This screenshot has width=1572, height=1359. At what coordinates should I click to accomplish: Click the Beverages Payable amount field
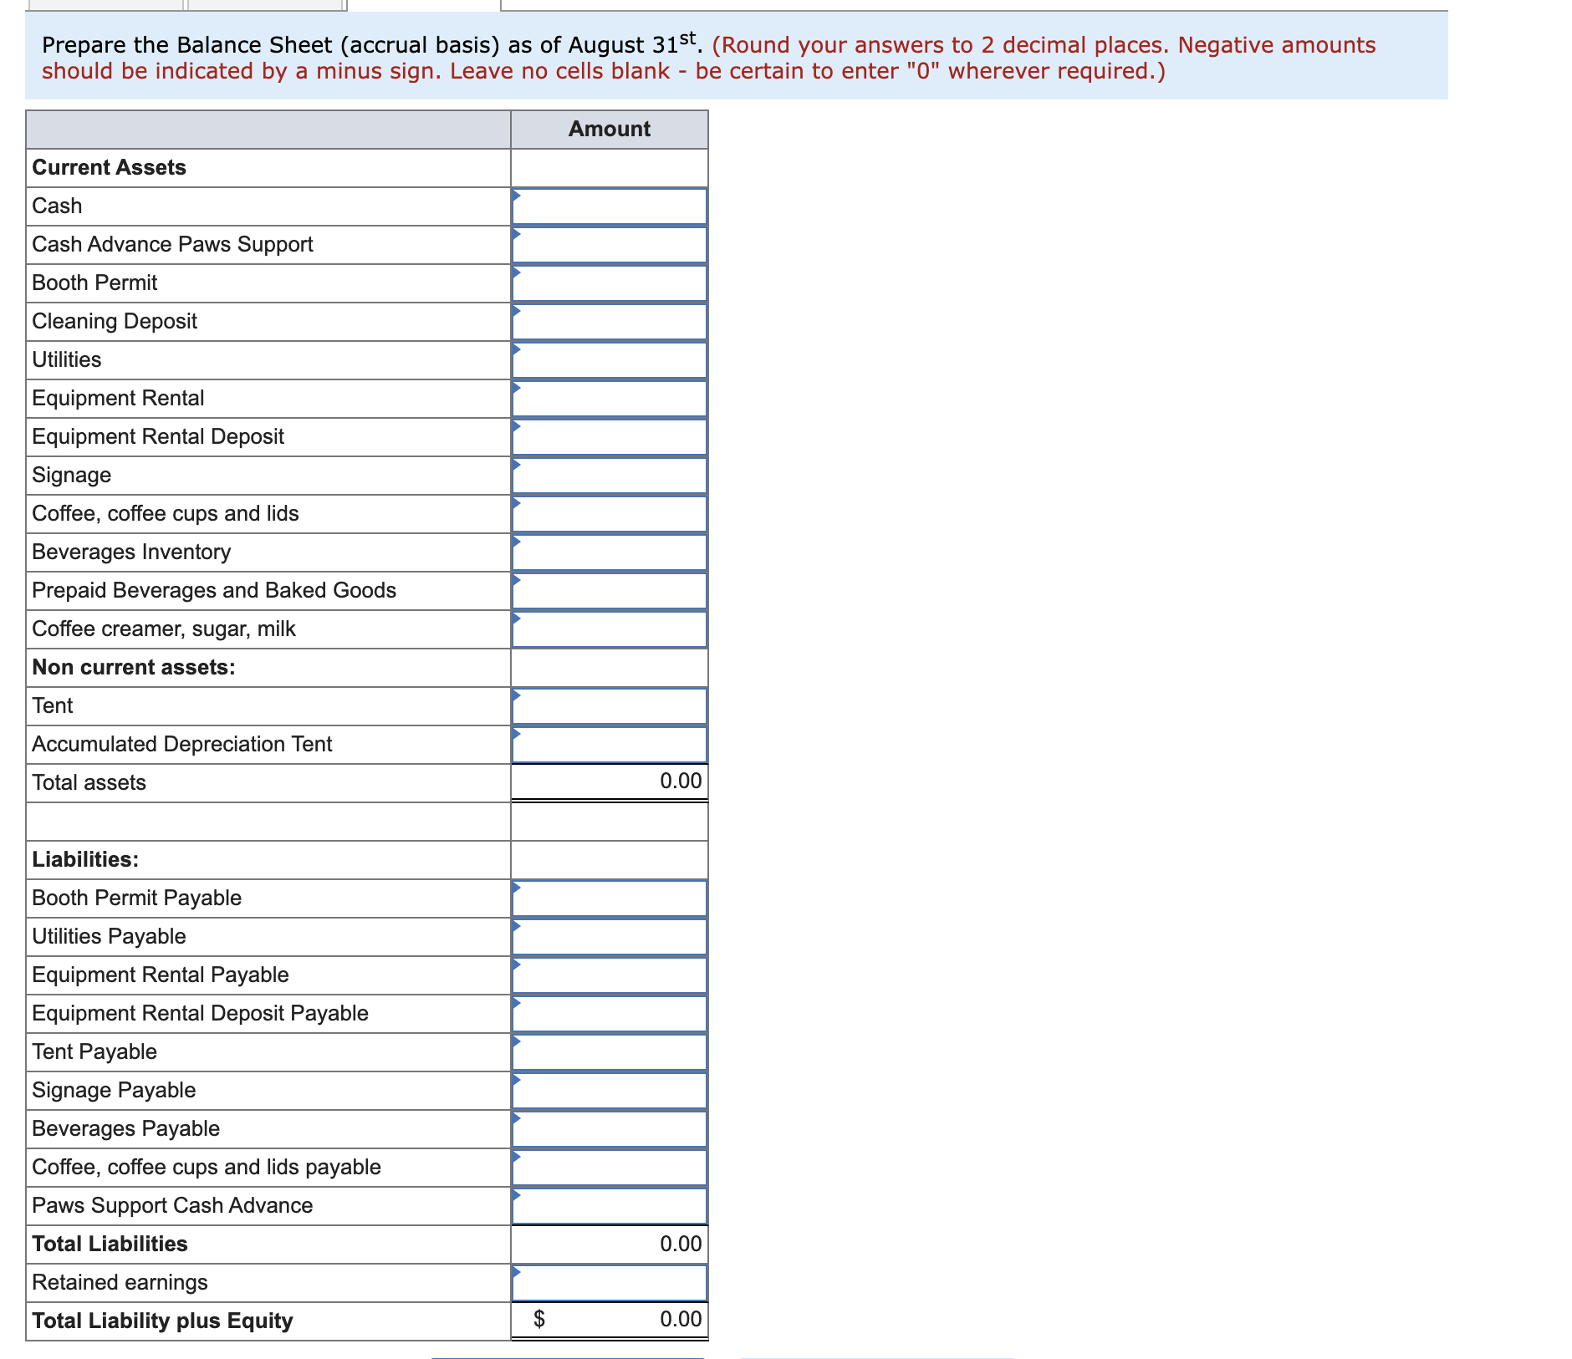(x=610, y=1129)
